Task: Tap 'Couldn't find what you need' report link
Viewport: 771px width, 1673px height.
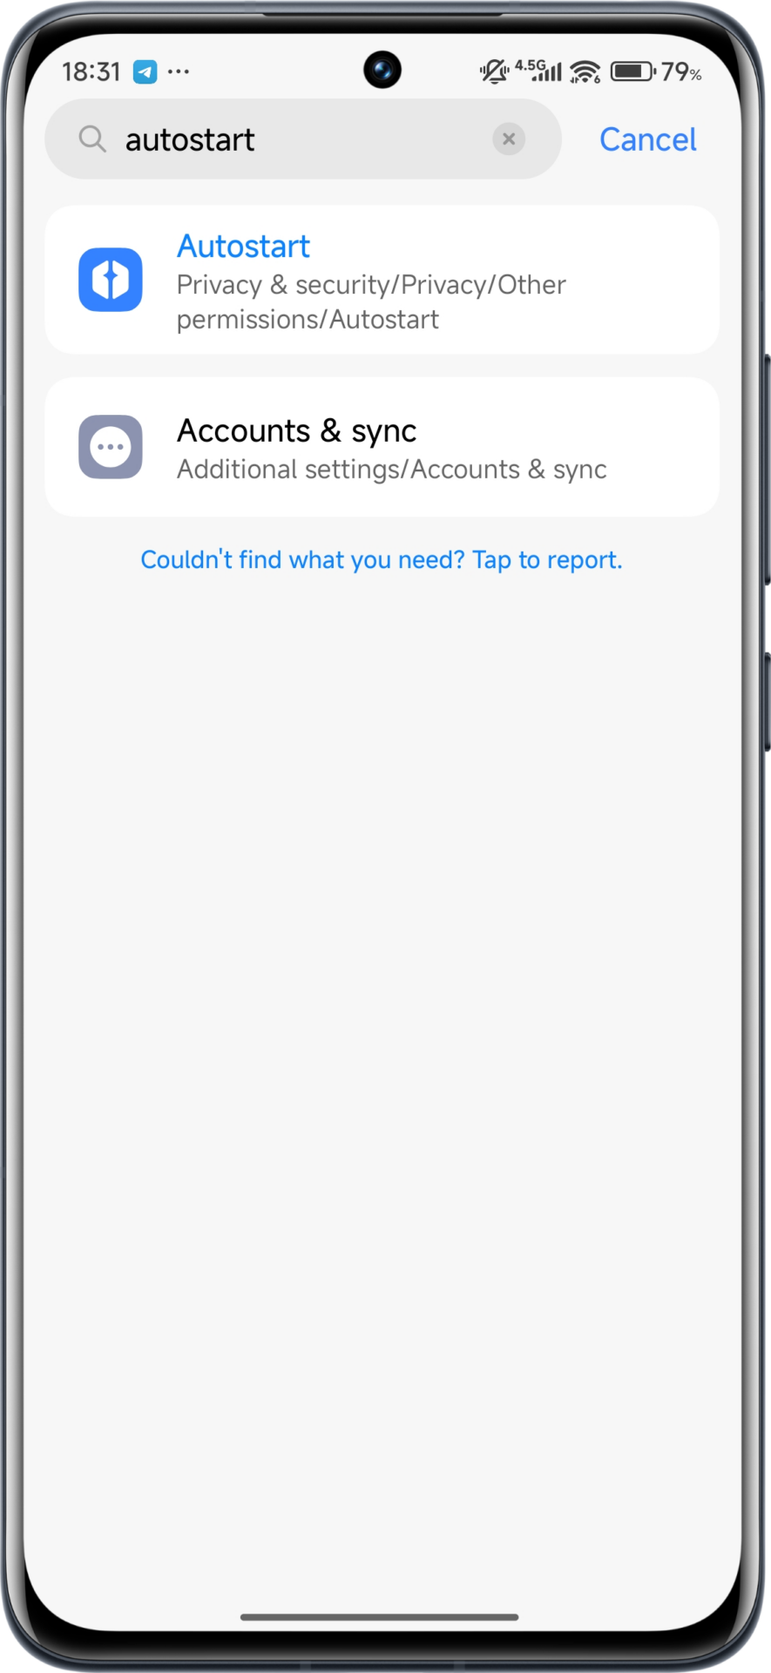Action: [x=382, y=559]
